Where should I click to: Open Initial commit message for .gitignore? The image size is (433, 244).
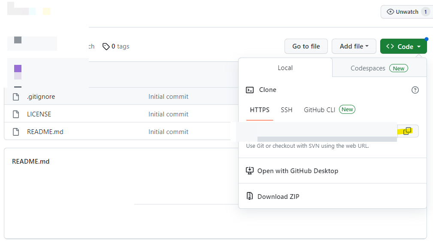pyautogui.click(x=169, y=97)
